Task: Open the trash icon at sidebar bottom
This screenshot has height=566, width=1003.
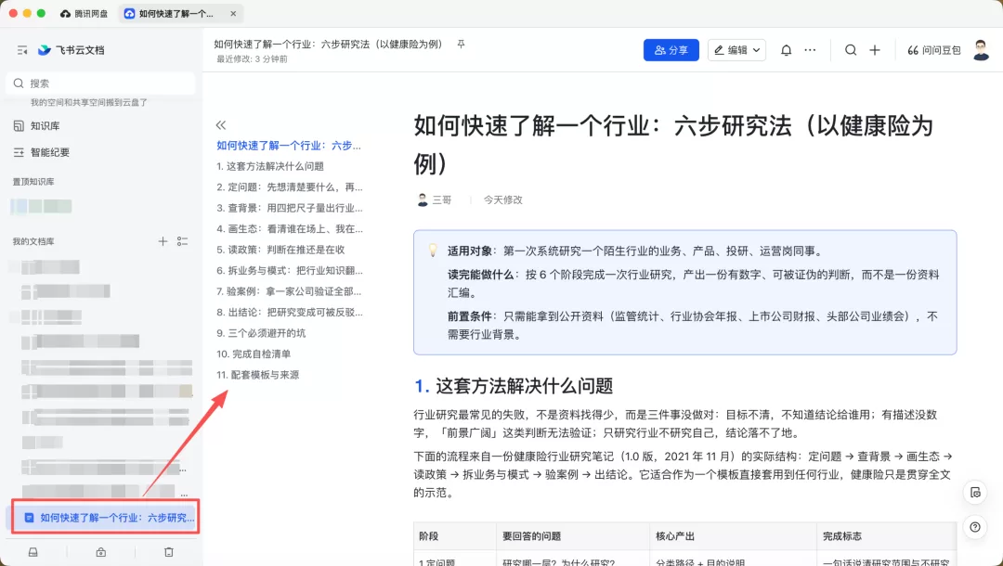Action: 169,552
